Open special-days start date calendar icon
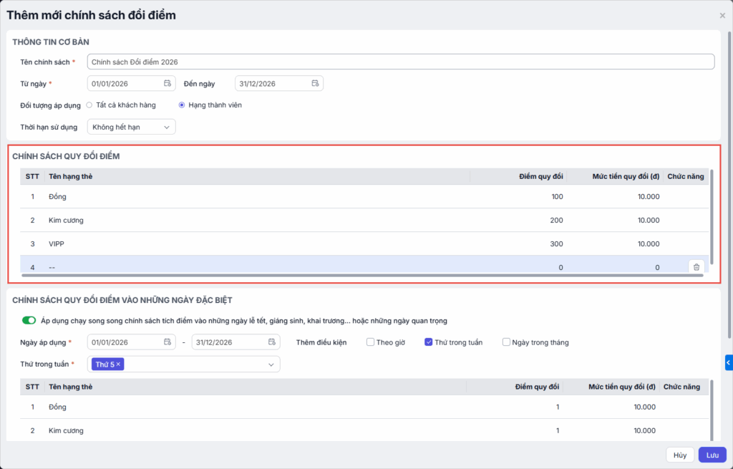Viewport: 733px width, 469px height. (168, 342)
